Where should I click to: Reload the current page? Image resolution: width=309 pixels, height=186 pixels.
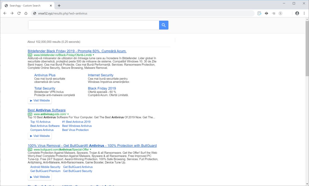19,13
